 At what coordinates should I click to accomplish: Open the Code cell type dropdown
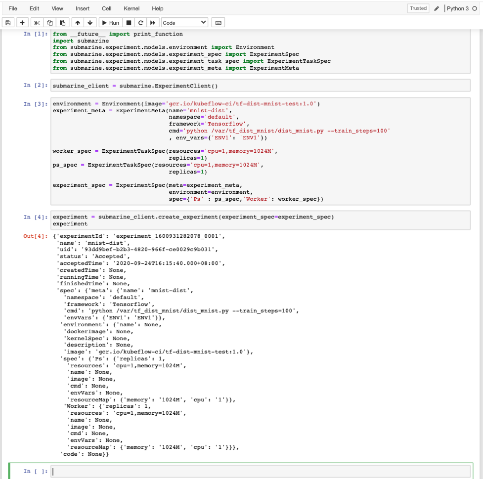pos(184,23)
